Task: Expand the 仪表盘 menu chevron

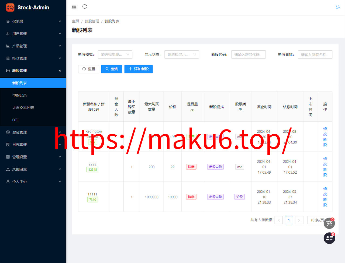Action: point(60,21)
